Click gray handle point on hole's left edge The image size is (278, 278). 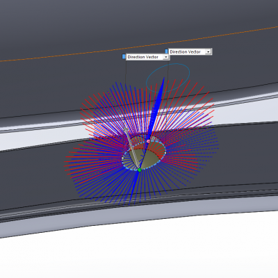coord(123,158)
